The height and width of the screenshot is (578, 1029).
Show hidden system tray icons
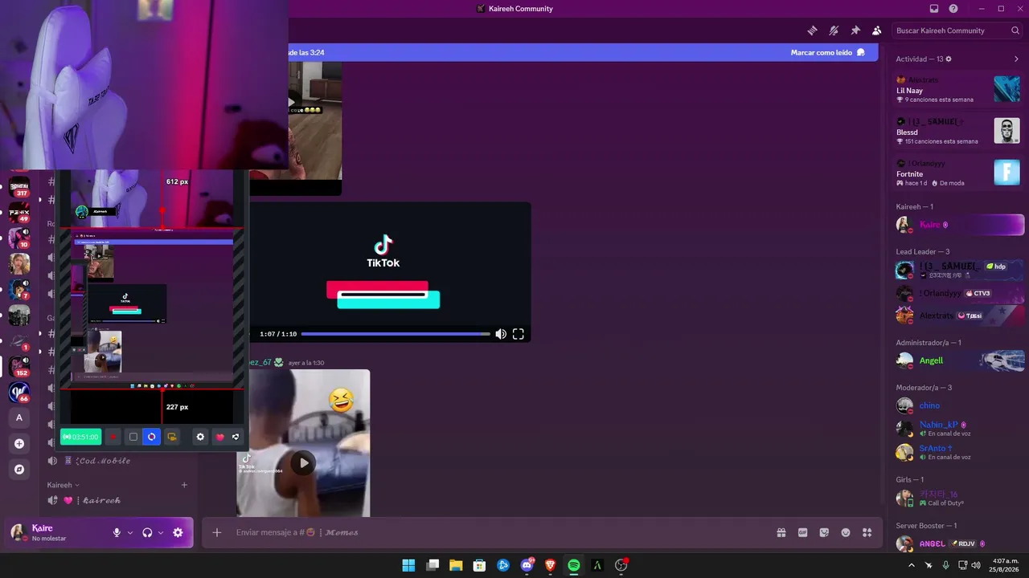(912, 565)
